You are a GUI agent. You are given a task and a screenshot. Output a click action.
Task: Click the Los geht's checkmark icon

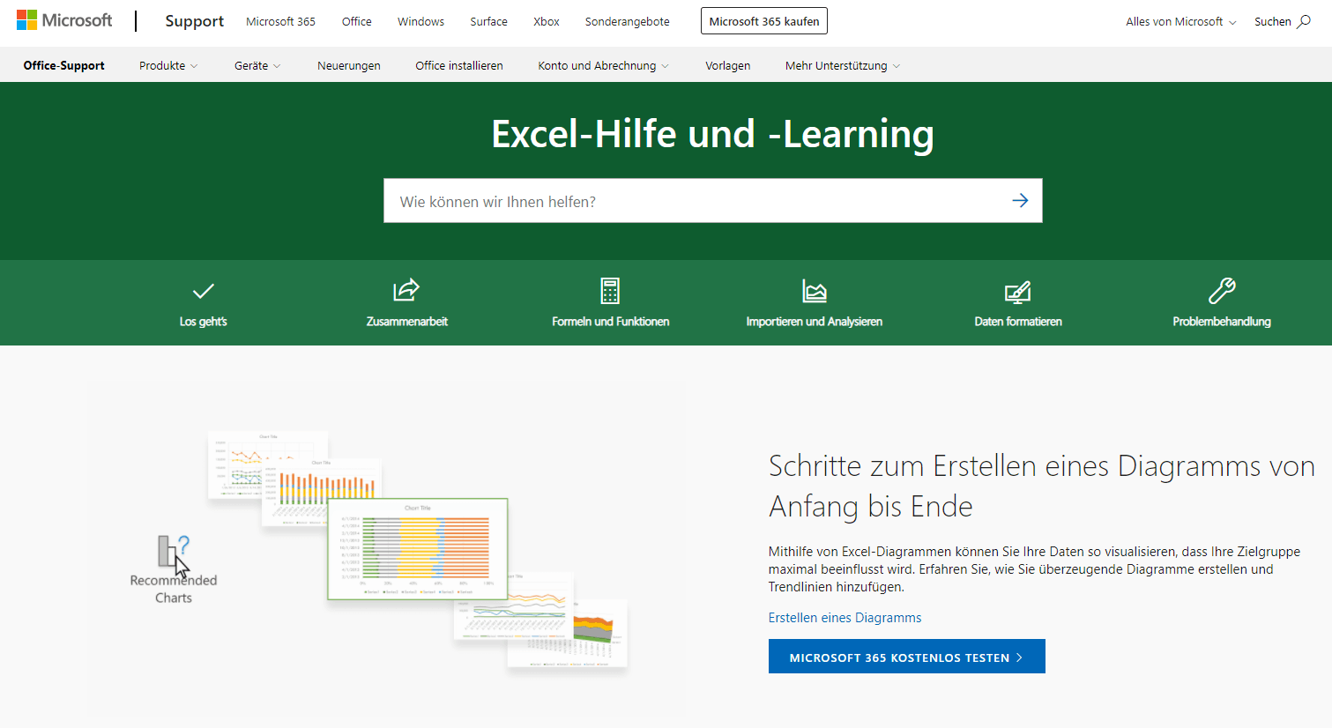point(204,291)
